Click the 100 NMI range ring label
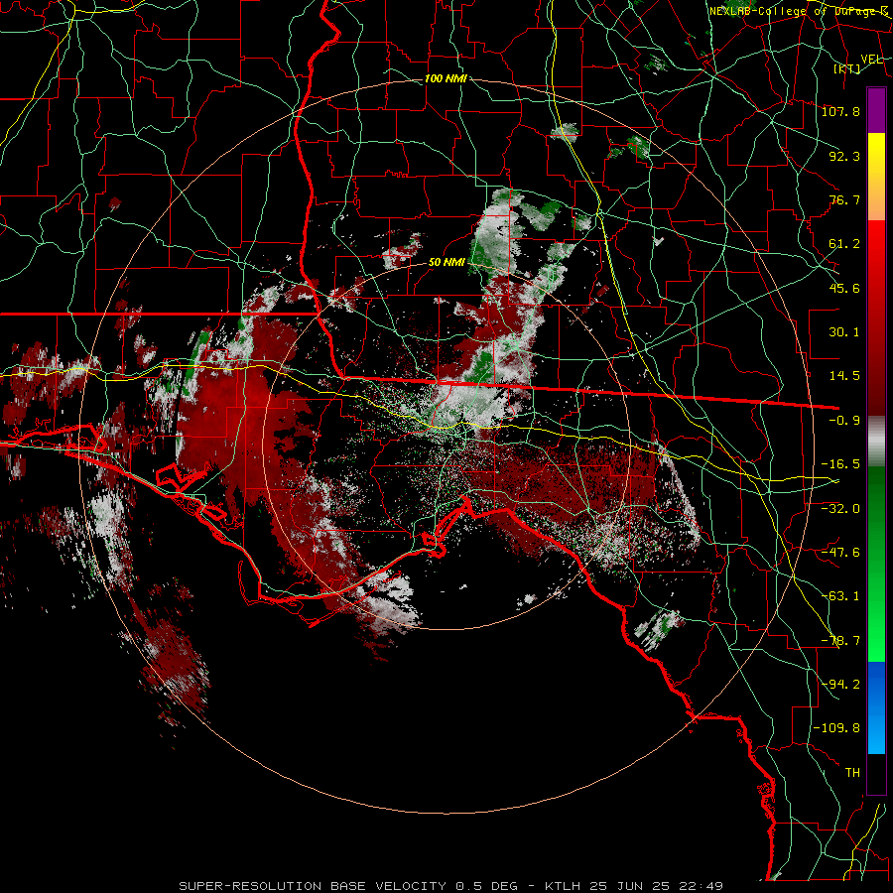893x893 pixels. click(x=446, y=78)
